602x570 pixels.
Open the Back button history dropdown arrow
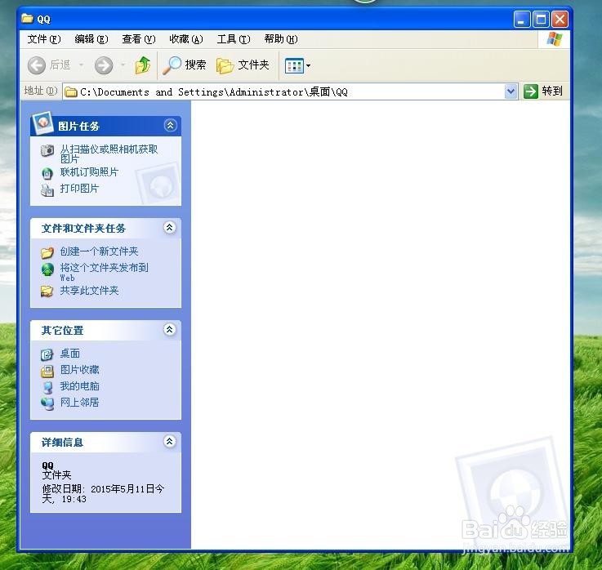click(82, 65)
